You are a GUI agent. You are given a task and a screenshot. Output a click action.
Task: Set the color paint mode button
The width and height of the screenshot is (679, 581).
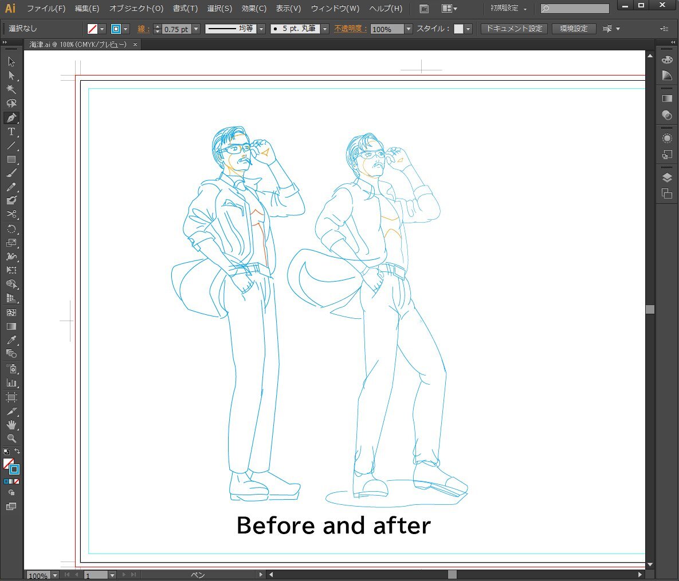(6, 481)
